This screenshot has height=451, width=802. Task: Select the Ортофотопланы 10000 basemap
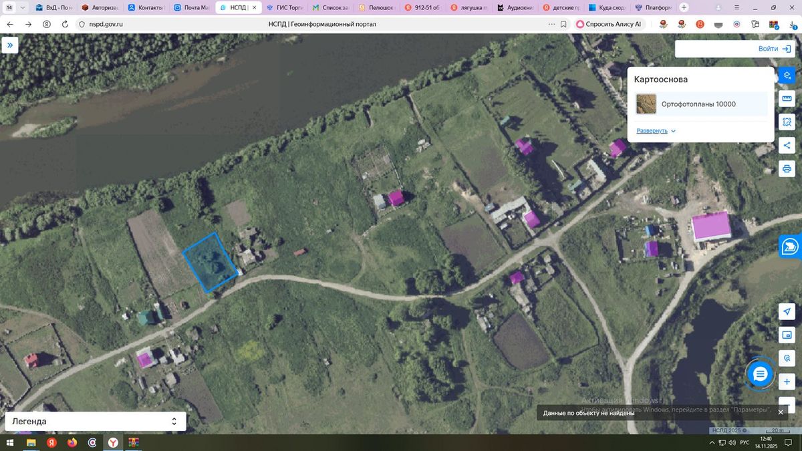701,104
